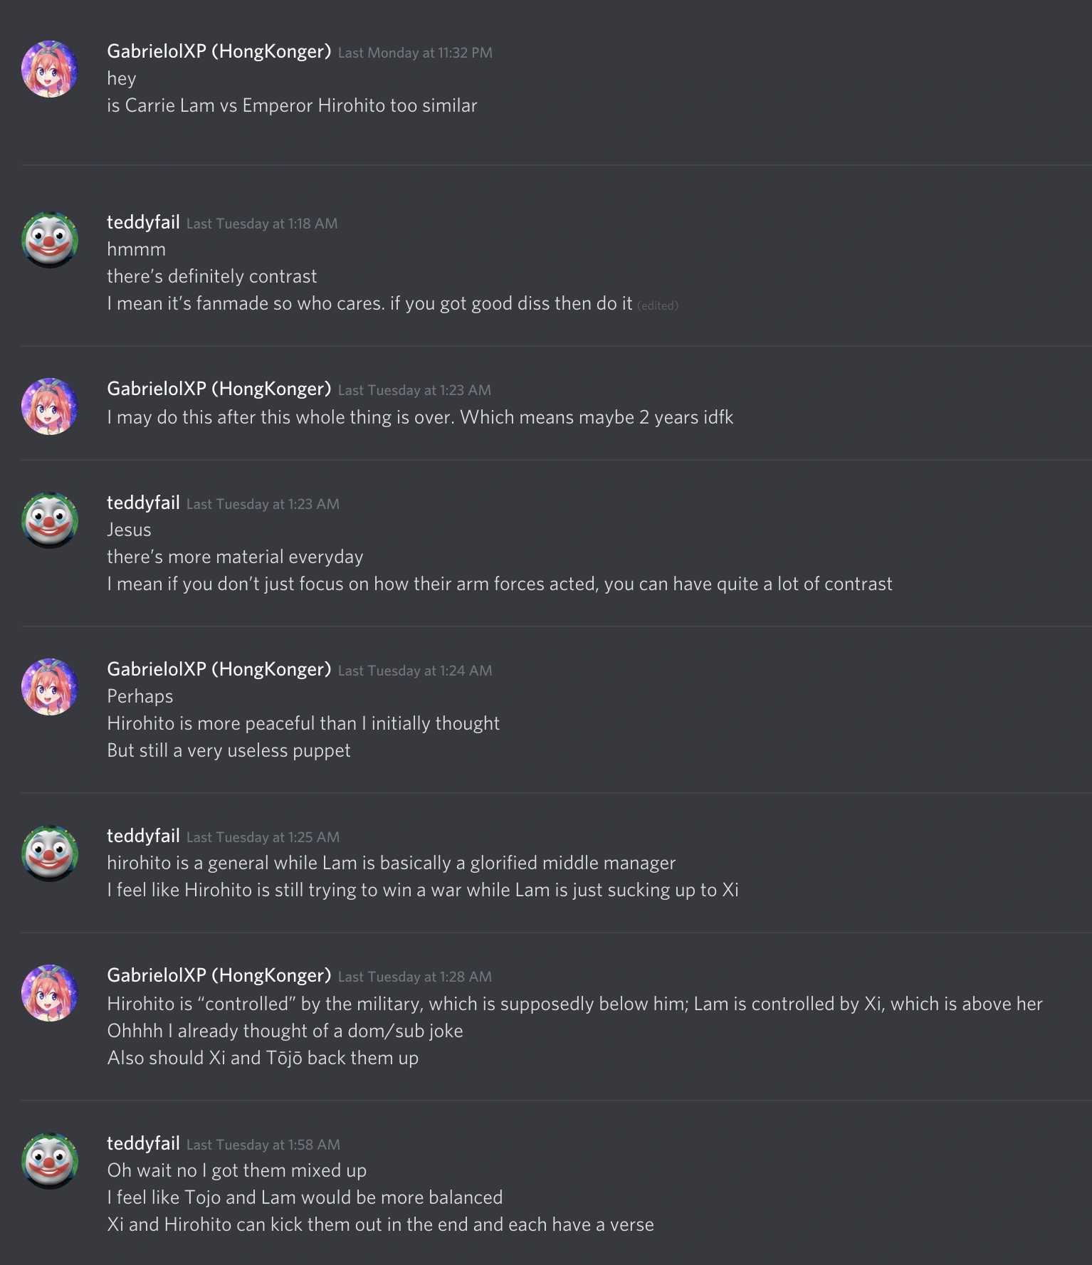The image size is (1092, 1265).
Task: Select teddyfail avatar next to "Jesus" message
Action: click(x=50, y=520)
